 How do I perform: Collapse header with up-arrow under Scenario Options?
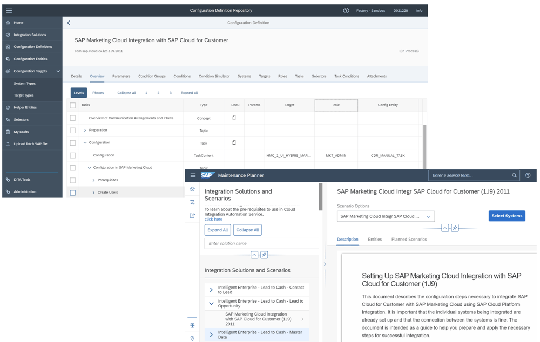click(445, 228)
